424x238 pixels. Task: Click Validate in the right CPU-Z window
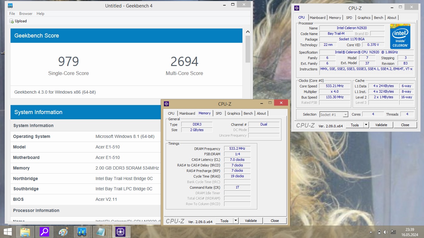pos(381,125)
